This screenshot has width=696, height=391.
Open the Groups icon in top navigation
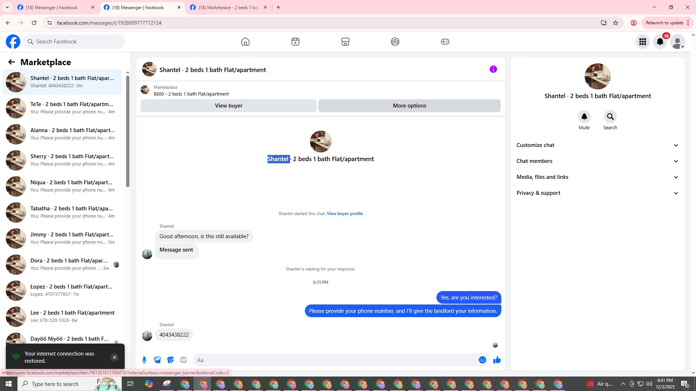click(x=395, y=42)
